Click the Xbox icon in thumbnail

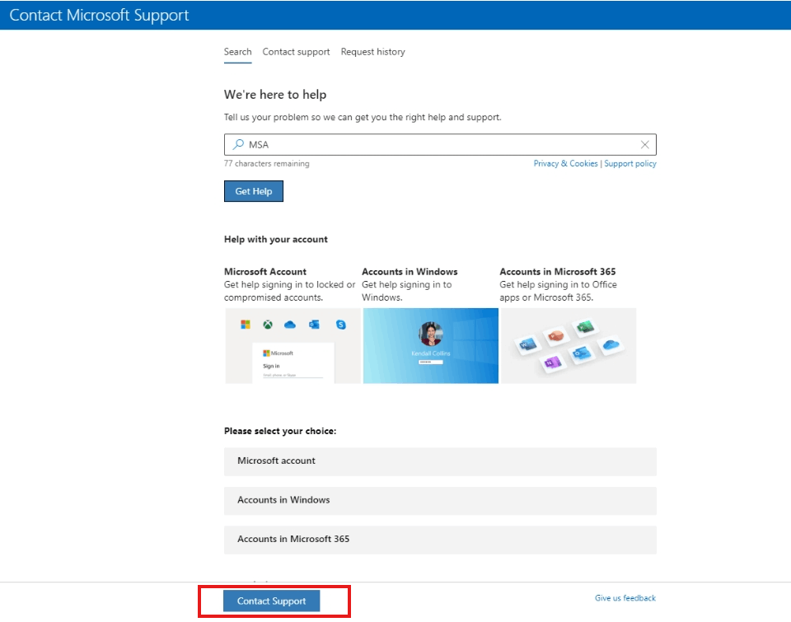point(268,325)
